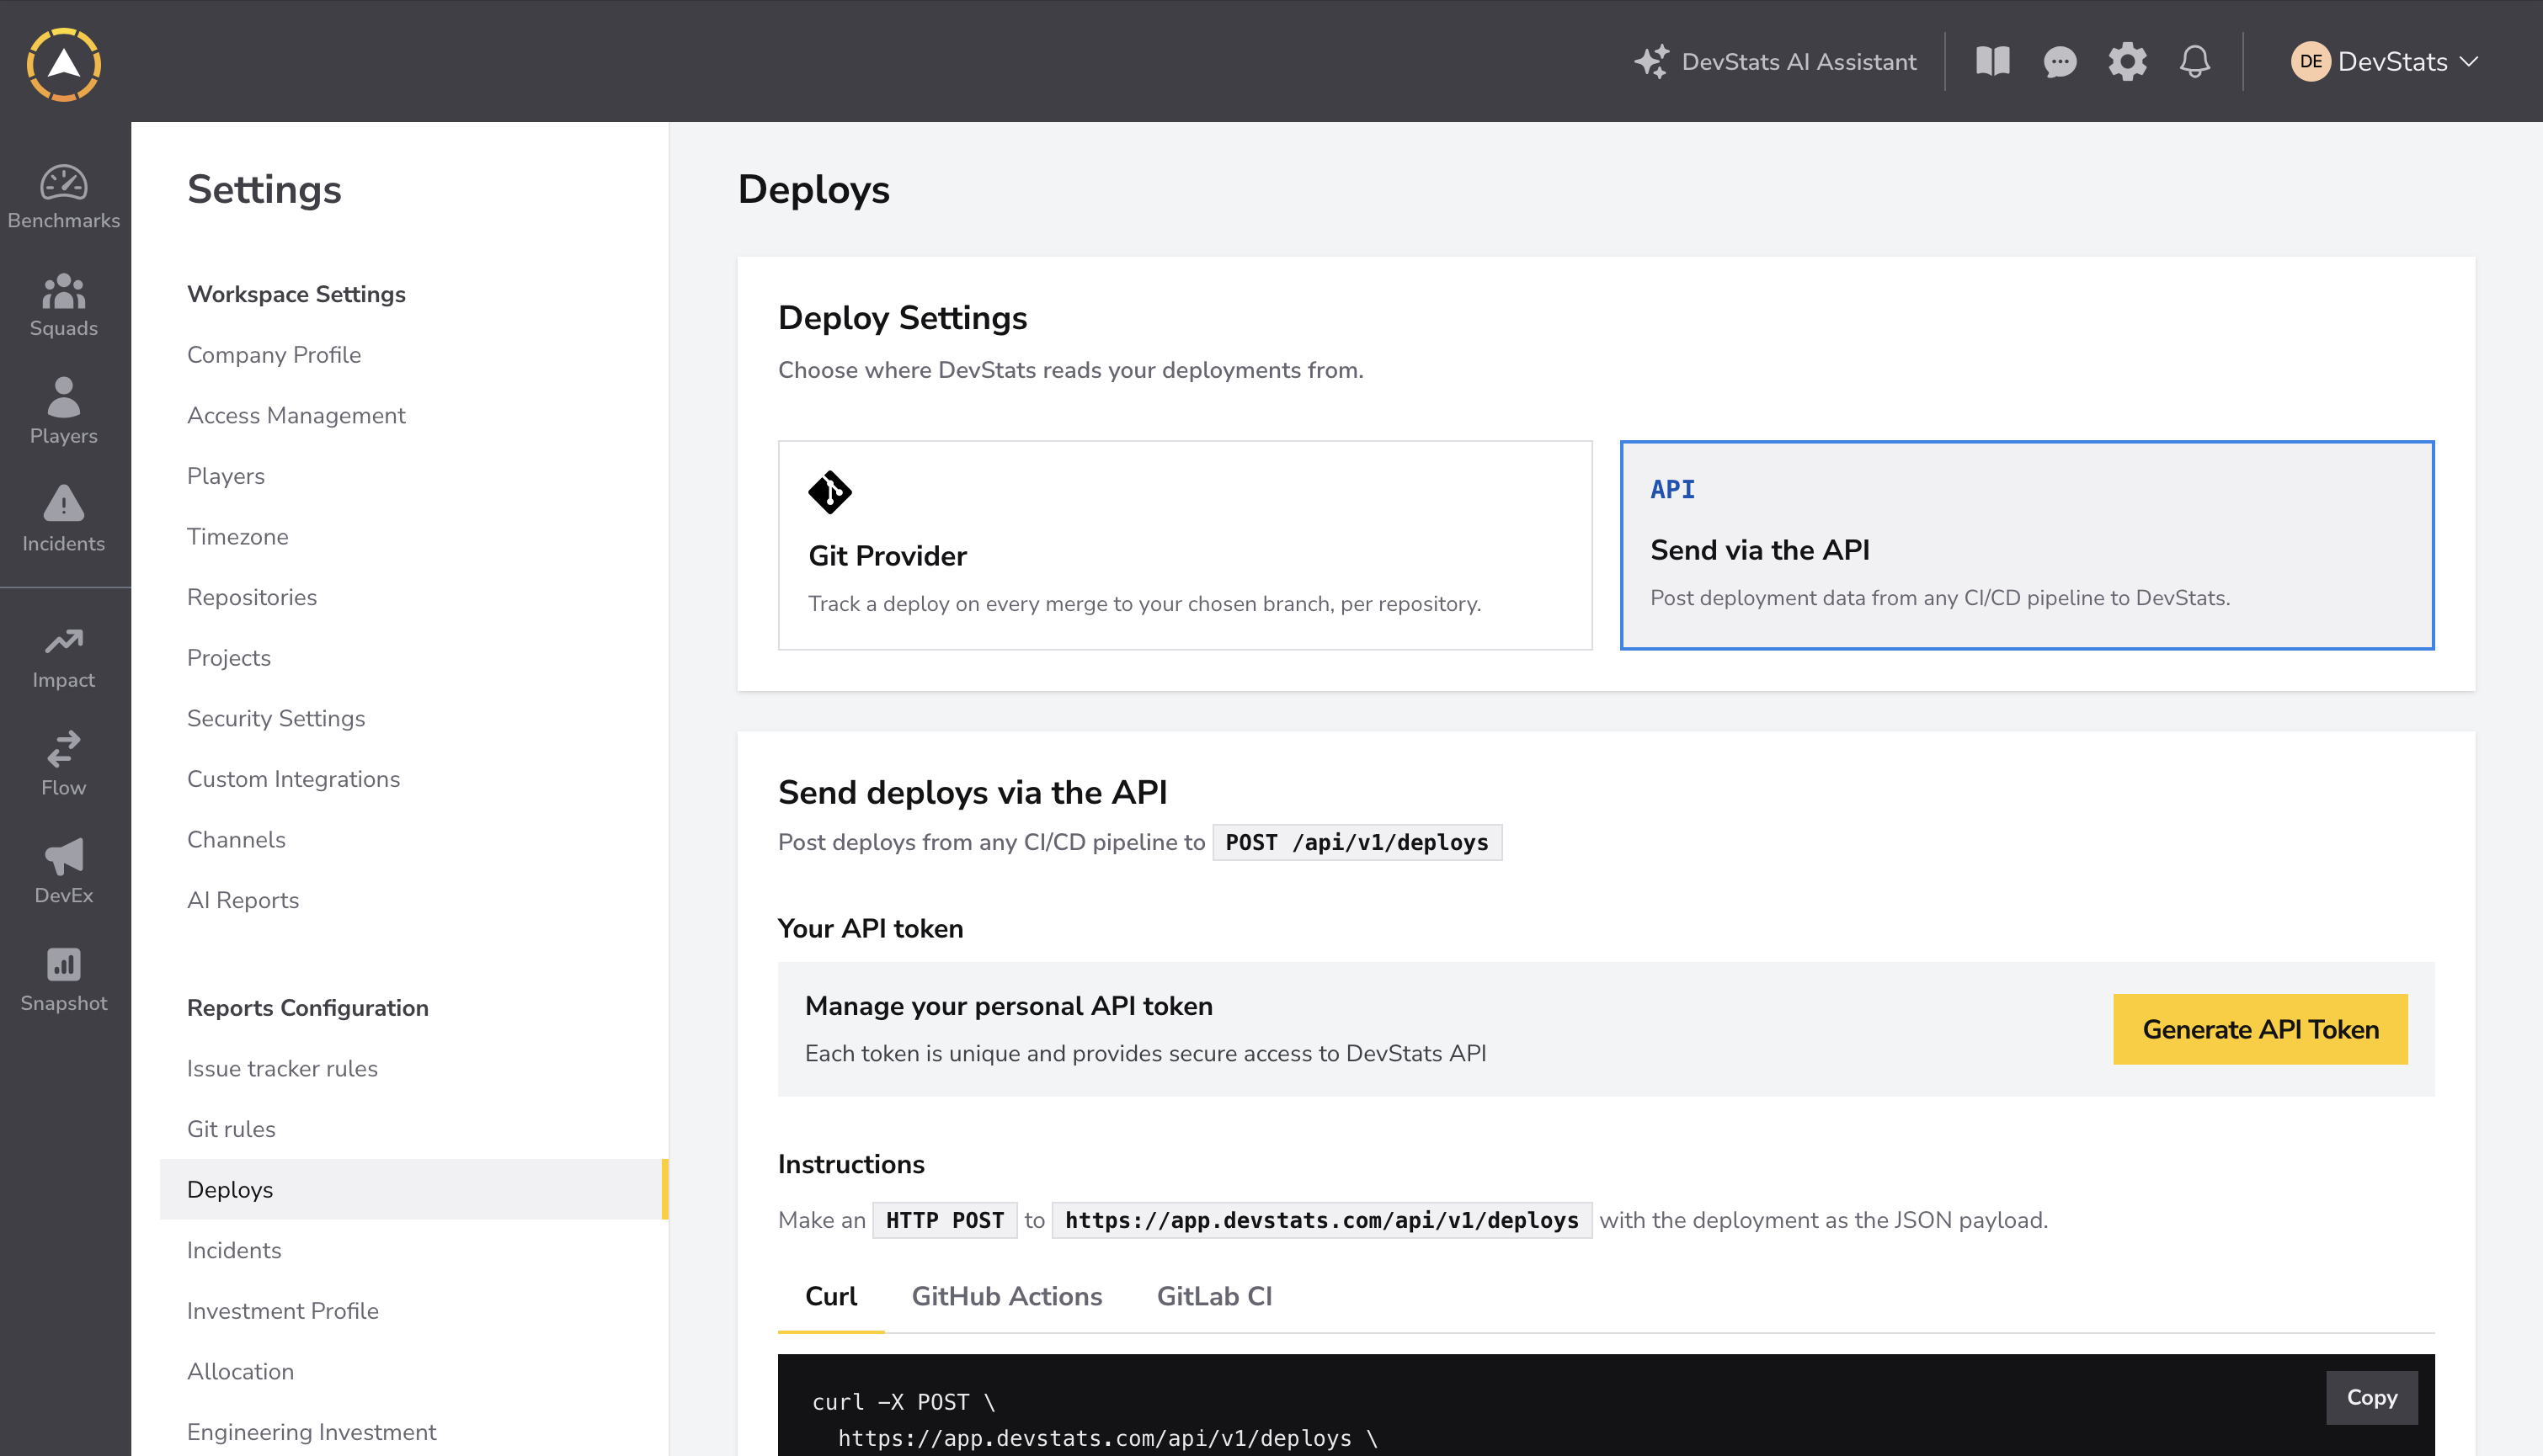2543x1456 pixels.
Task: Open Git rules settings
Action: point(231,1129)
